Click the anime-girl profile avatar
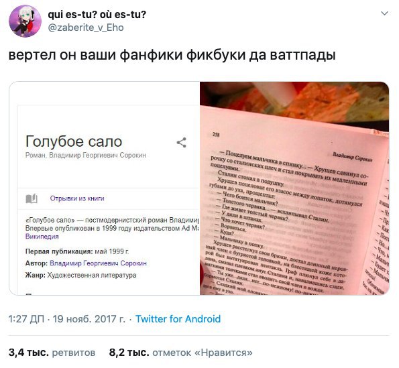The image size is (399, 368). point(25,21)
